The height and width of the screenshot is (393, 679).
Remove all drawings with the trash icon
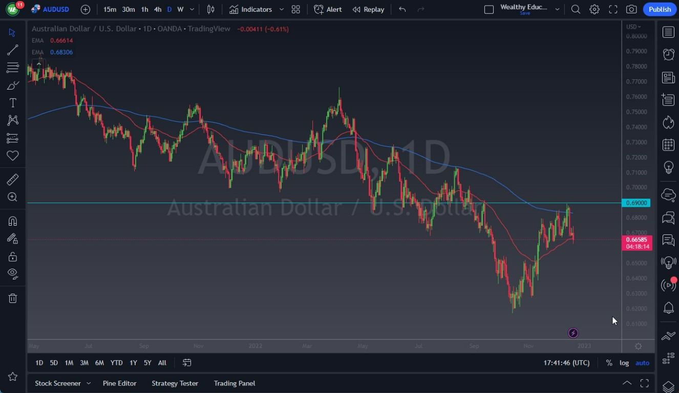tap(13, 298)
